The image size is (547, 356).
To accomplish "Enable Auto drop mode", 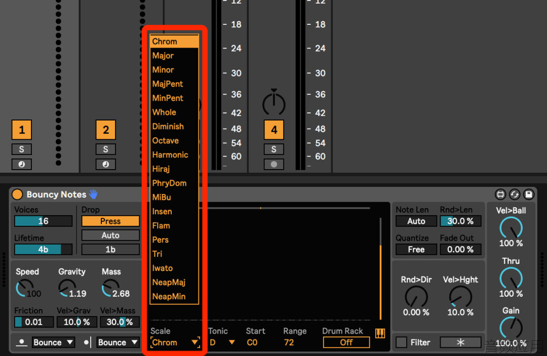I will pos(110,235).
